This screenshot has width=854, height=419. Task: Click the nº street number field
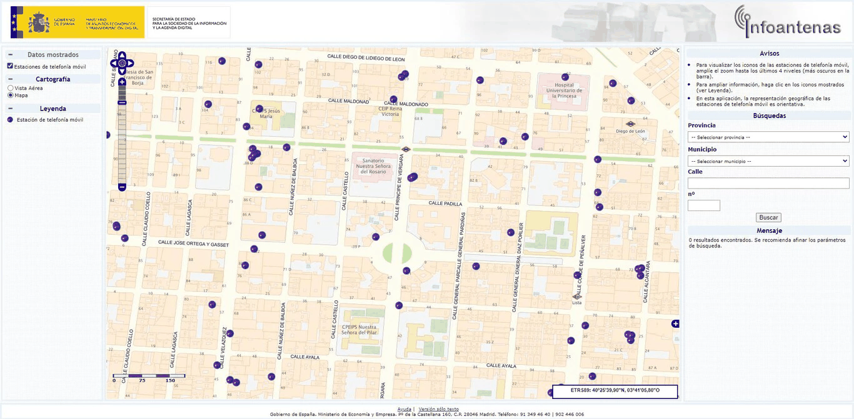pyautogui.click(x=704, y=205)
